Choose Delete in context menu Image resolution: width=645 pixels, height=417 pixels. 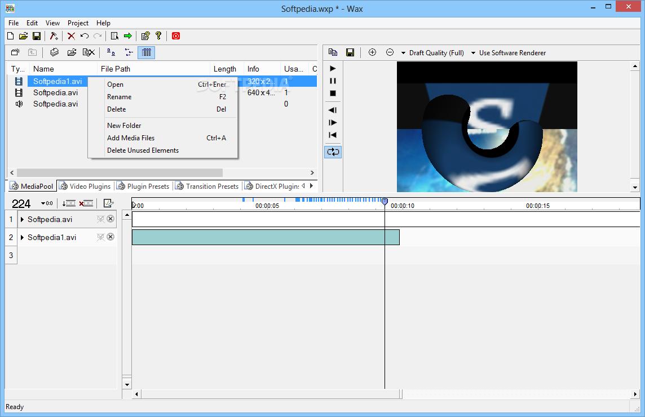click(x=163, y=109)
